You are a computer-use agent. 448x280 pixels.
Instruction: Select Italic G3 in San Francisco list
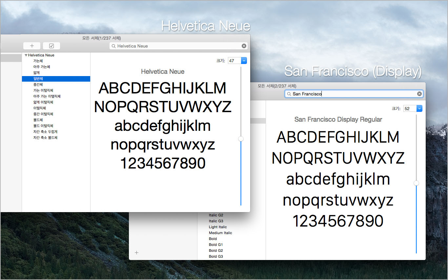(x=216, y=221)
